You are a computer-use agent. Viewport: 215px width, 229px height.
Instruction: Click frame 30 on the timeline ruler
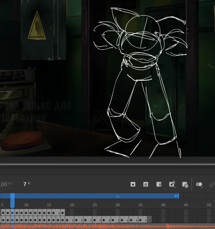click(x=118, y=205)
